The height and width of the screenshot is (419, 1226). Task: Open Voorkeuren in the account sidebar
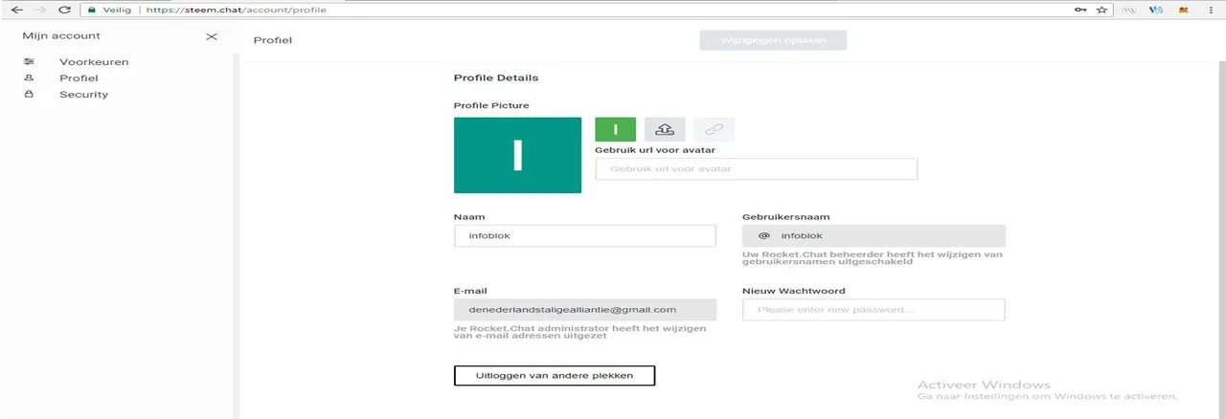pos(94,62)
